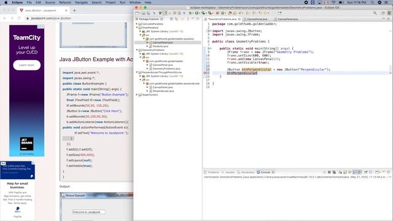The height and width of the screenshot is (221, 393).
Task: Click the New file wizard icon in toolbar
Action: pyautogui.click(x=137, y=13)
